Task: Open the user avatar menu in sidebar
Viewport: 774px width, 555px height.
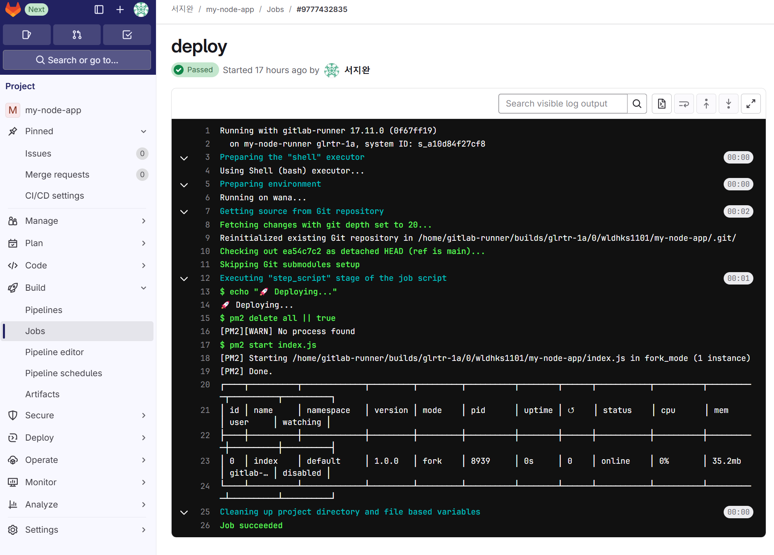Action: pos(141,9)
